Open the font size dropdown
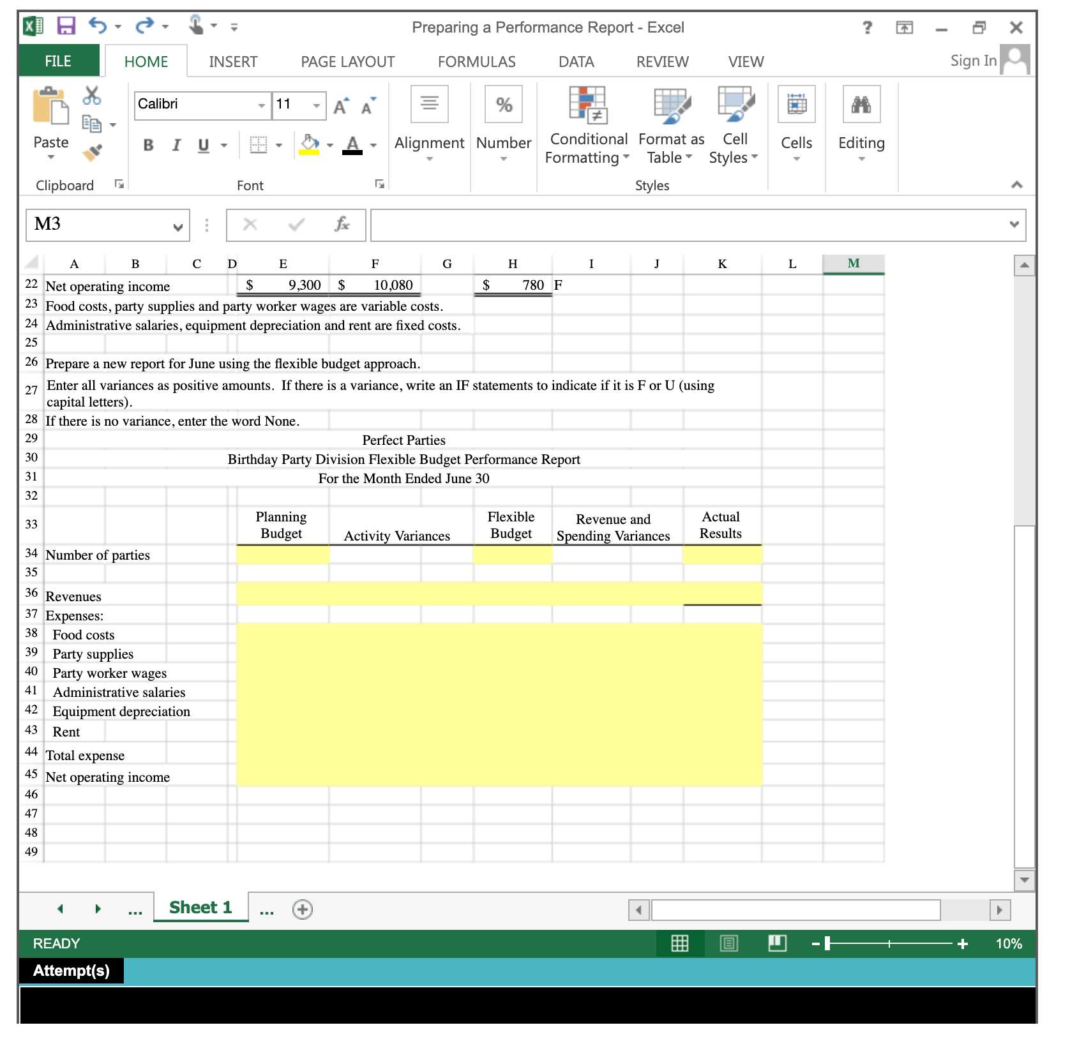The height and width of the screenshot is (1039, 1070). pyautogui.click(x=317, y=104)
